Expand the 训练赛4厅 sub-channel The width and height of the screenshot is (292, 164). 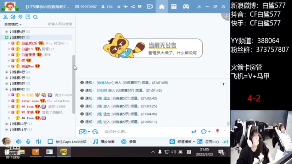[20, 32]
